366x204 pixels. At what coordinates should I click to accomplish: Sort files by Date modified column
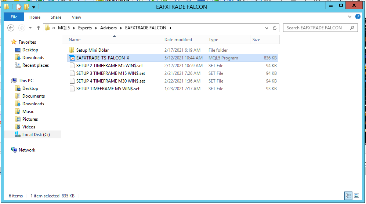pyautogui.click(x=178, y=40)
